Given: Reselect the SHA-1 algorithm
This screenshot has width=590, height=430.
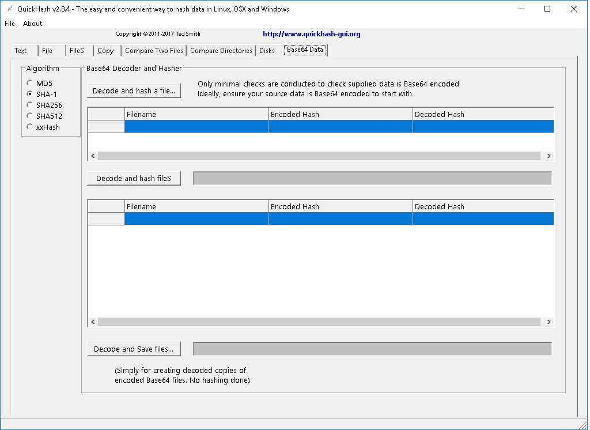Looking at the screenshot, I should pyautogui.click(x=29, y=94).
